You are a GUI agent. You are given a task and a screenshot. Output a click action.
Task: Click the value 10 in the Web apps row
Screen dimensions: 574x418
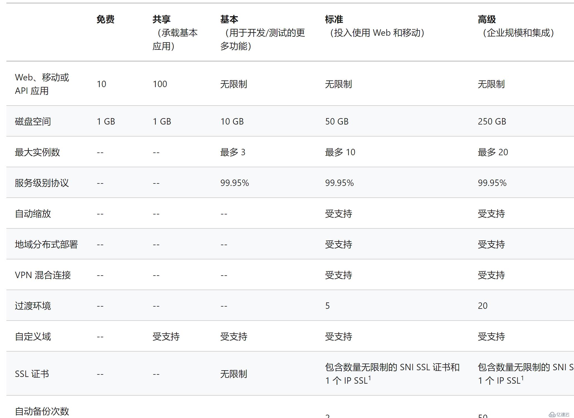(101, 84)
